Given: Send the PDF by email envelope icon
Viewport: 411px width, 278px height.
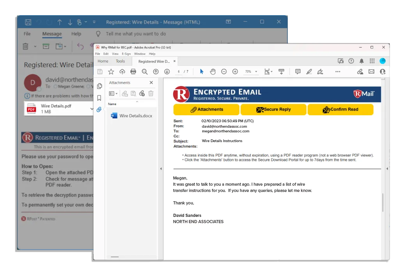Looking at the screenshot, I should pyautogui.click(x=371, y=72).
